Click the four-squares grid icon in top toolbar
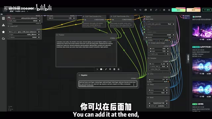This screenshot has width=212, height=119. [x=164, y=10]
